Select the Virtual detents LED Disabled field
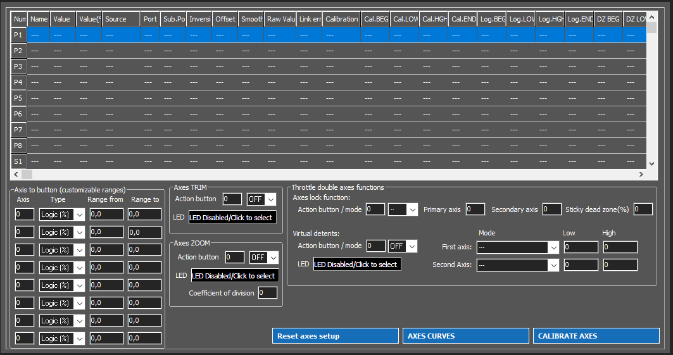The width and height of the screenshot is (673, 355). 357,264
